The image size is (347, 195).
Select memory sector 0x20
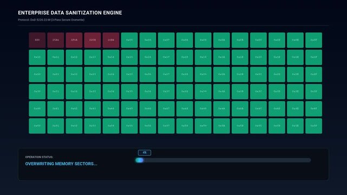[x=37, y=74]
